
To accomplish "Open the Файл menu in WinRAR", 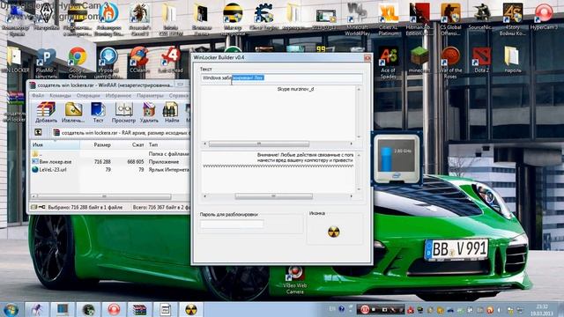I will point(37,96).
